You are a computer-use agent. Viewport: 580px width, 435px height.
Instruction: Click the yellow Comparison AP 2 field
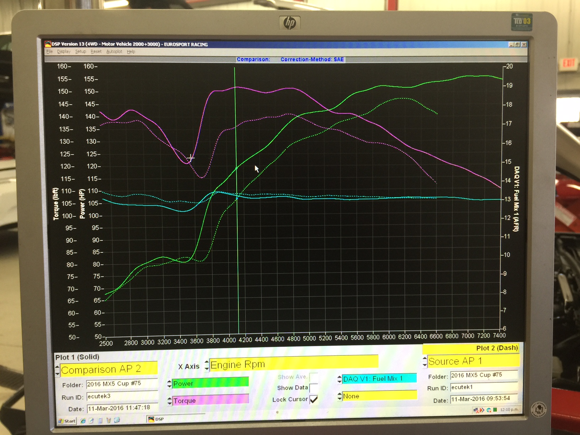(109, 369)
